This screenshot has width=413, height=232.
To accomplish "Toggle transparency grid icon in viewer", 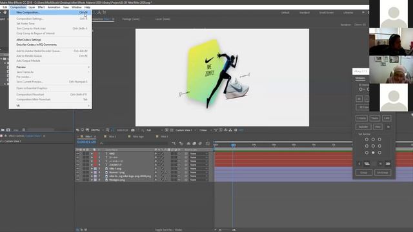I will click(172, 130).
